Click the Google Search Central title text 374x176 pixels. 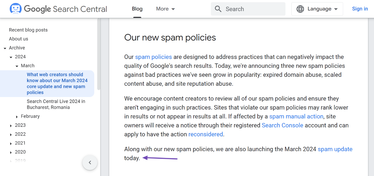[x=65, y=9]
